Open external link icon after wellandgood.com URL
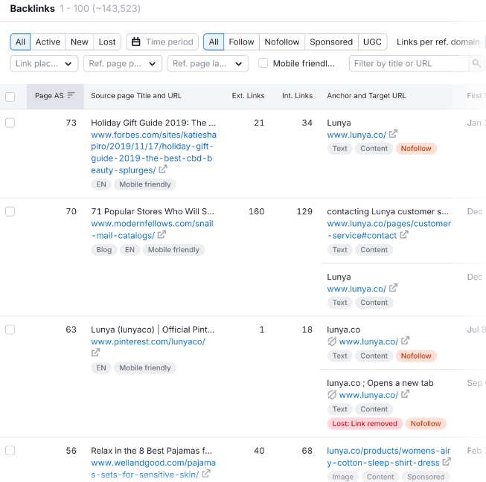486x482 pixels. pyautogui.click(x=205, y=475)
